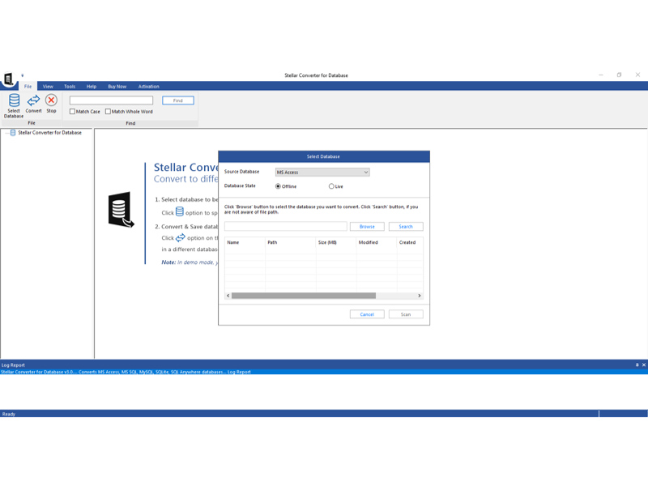Viewport: 648px width, 486px height.
Task: Open the quick access toolbar dropdown arrow
Action: (23, 75)
